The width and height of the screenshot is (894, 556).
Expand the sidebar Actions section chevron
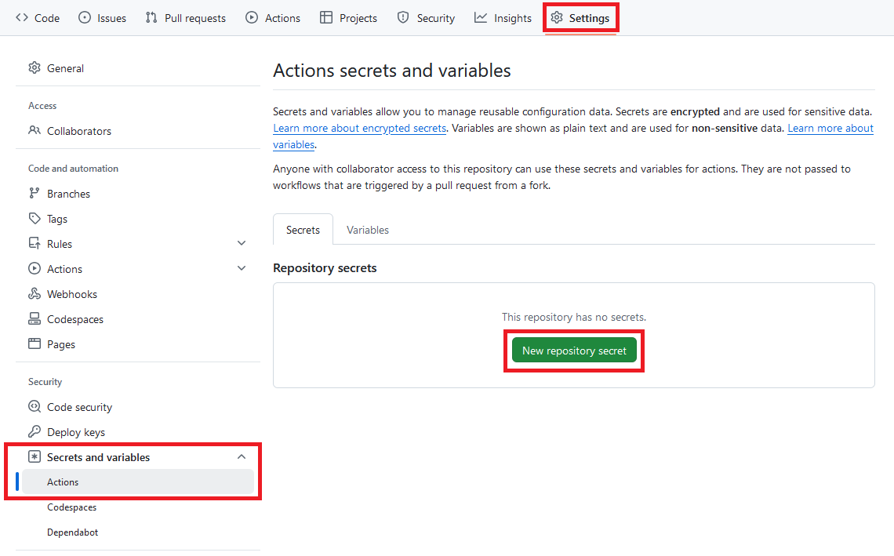click(x=242, y=269)
